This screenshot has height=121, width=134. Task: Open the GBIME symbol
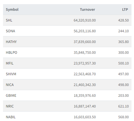point(11,96)
